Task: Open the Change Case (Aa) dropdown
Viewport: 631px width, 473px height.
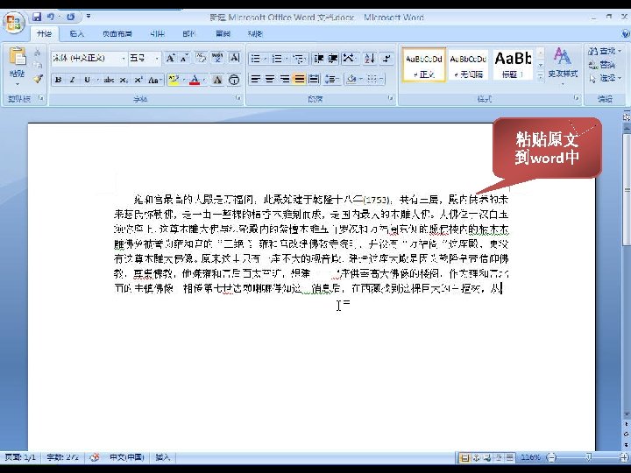Action: [x=154, y=80]
